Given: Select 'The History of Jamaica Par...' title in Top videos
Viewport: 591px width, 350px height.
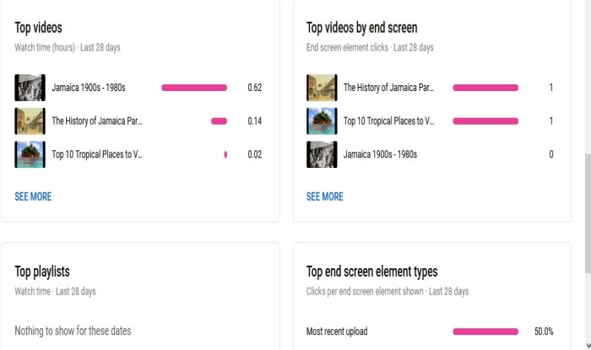Looking at the screenshot, I should click(97, 121).
